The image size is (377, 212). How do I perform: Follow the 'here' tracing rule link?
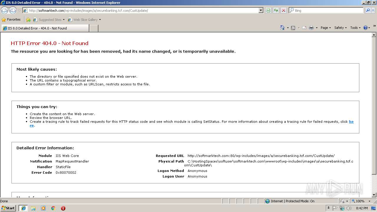(351, 122)
